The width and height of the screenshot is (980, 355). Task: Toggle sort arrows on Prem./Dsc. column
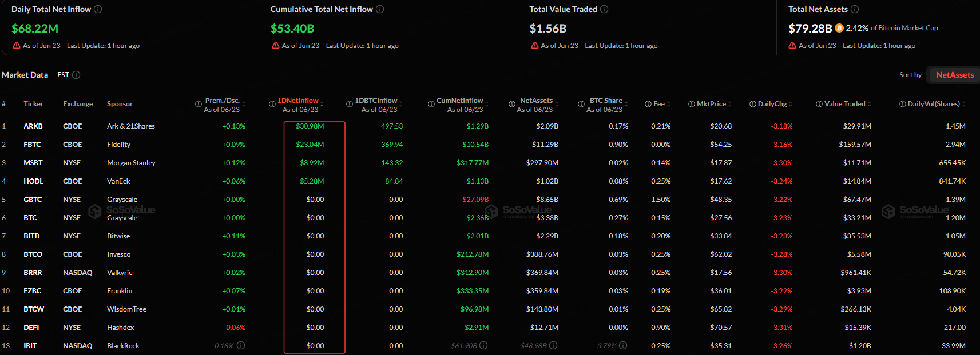pos(244,104)
